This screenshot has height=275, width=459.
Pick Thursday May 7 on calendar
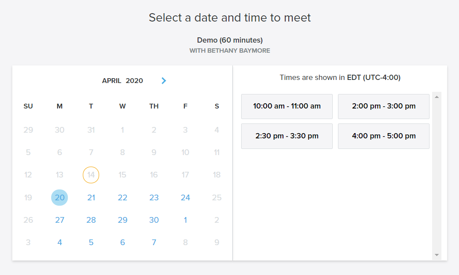[x=154, y=242]
